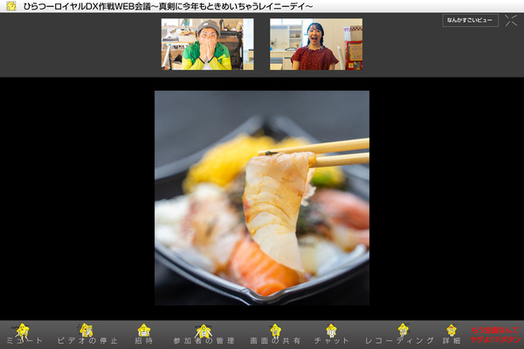This screenshot has width=524, height=349.
Task: Click the red leave meeting text
Action: pos(494,334)
